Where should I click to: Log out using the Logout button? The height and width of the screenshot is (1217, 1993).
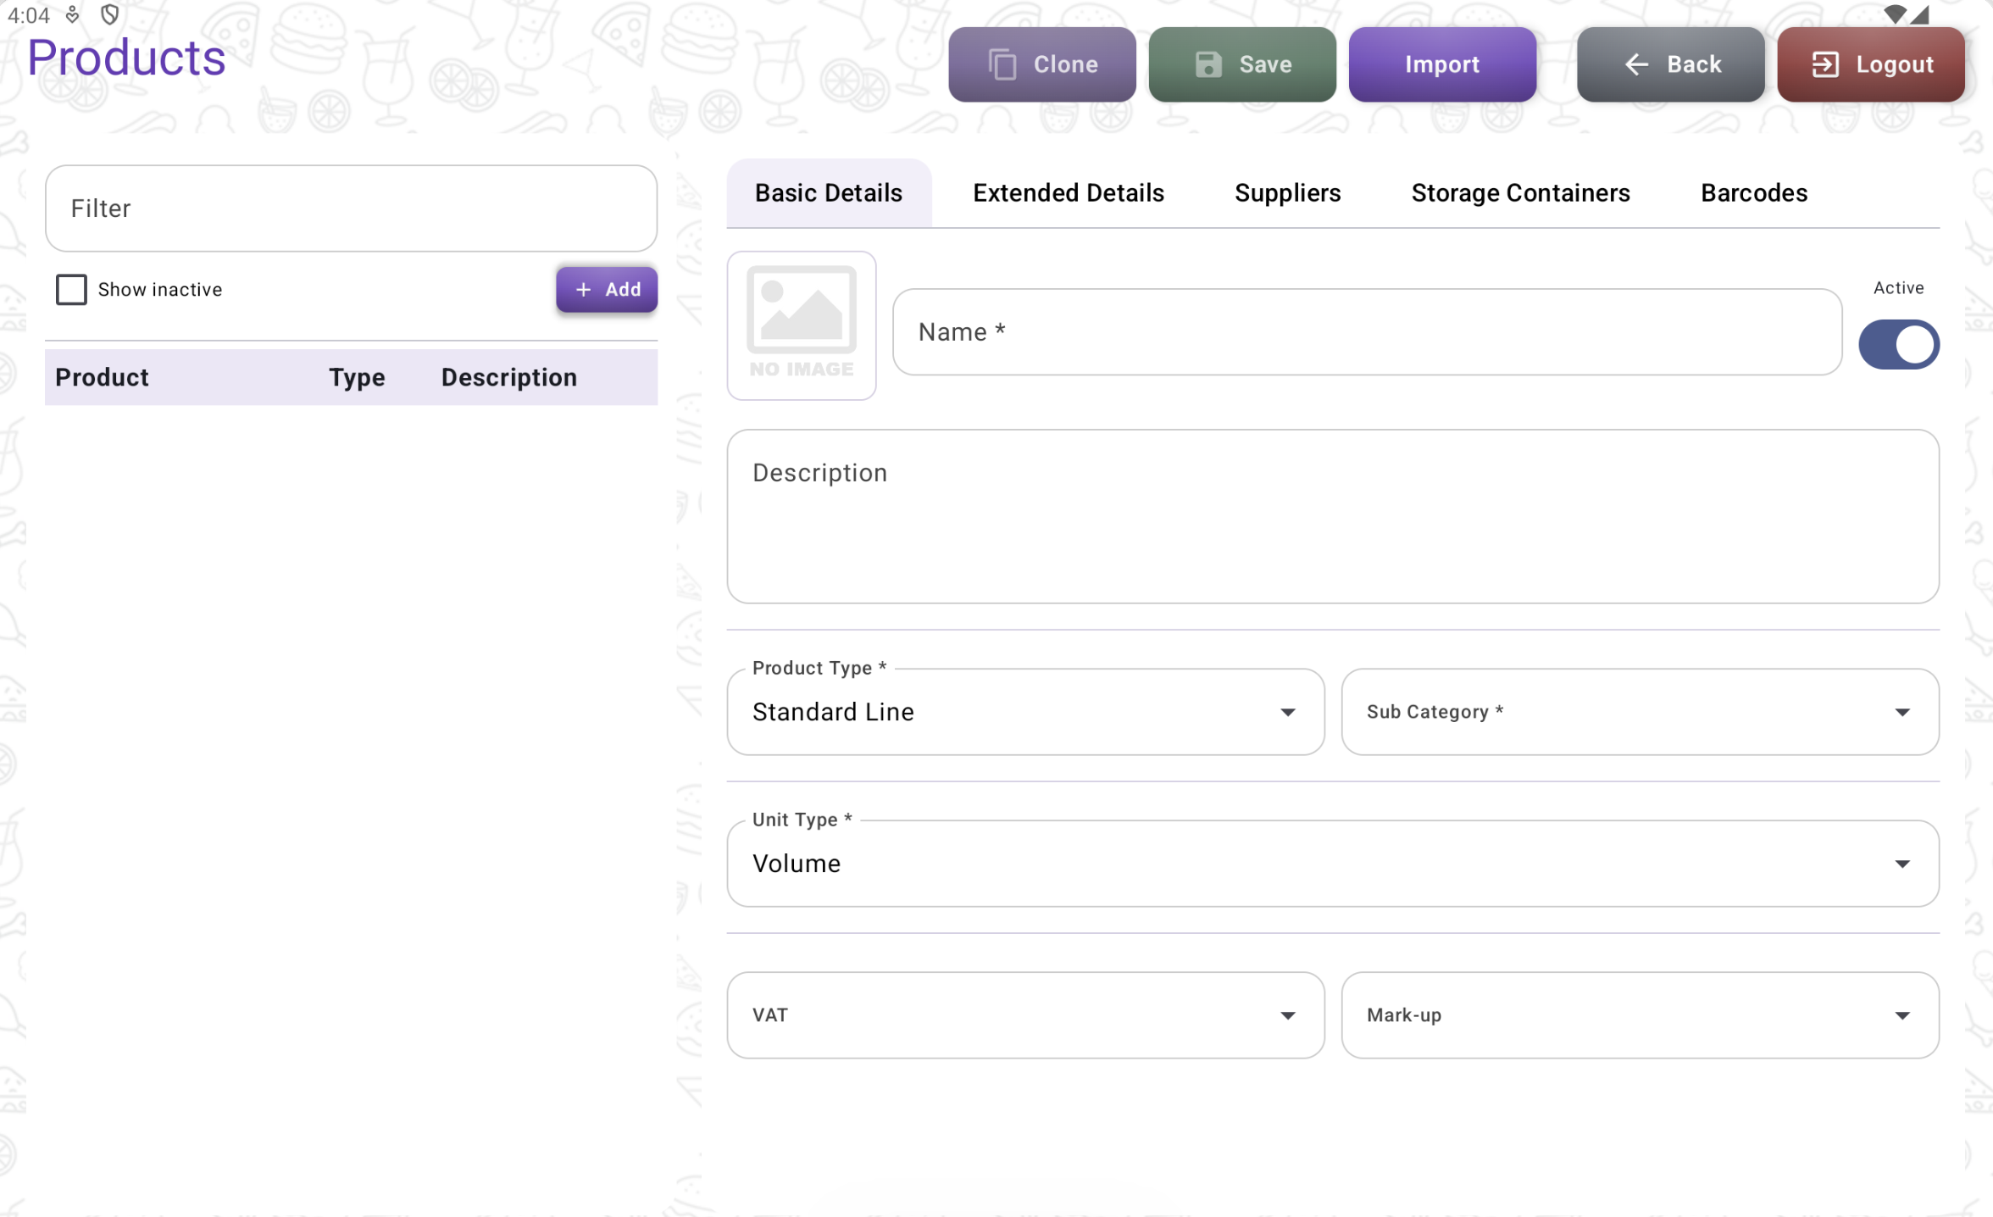(x=1871, y=64)
